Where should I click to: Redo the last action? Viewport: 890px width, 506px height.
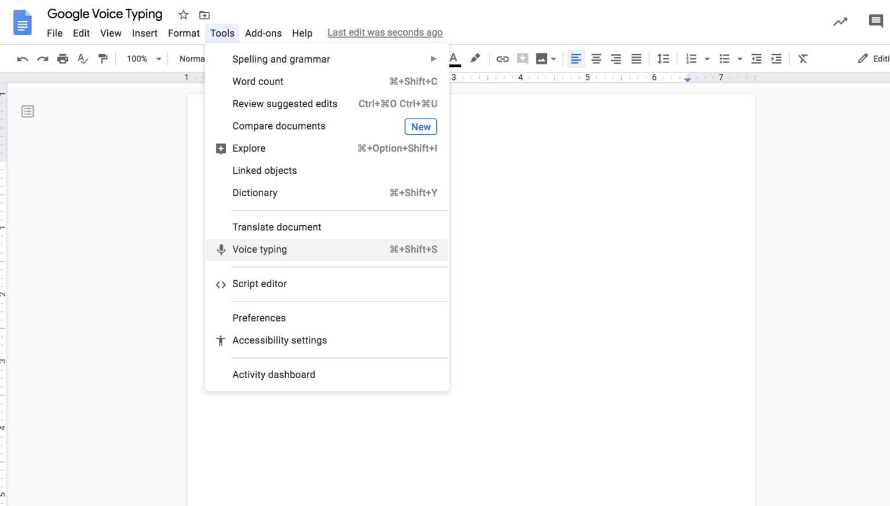point(42,58)
